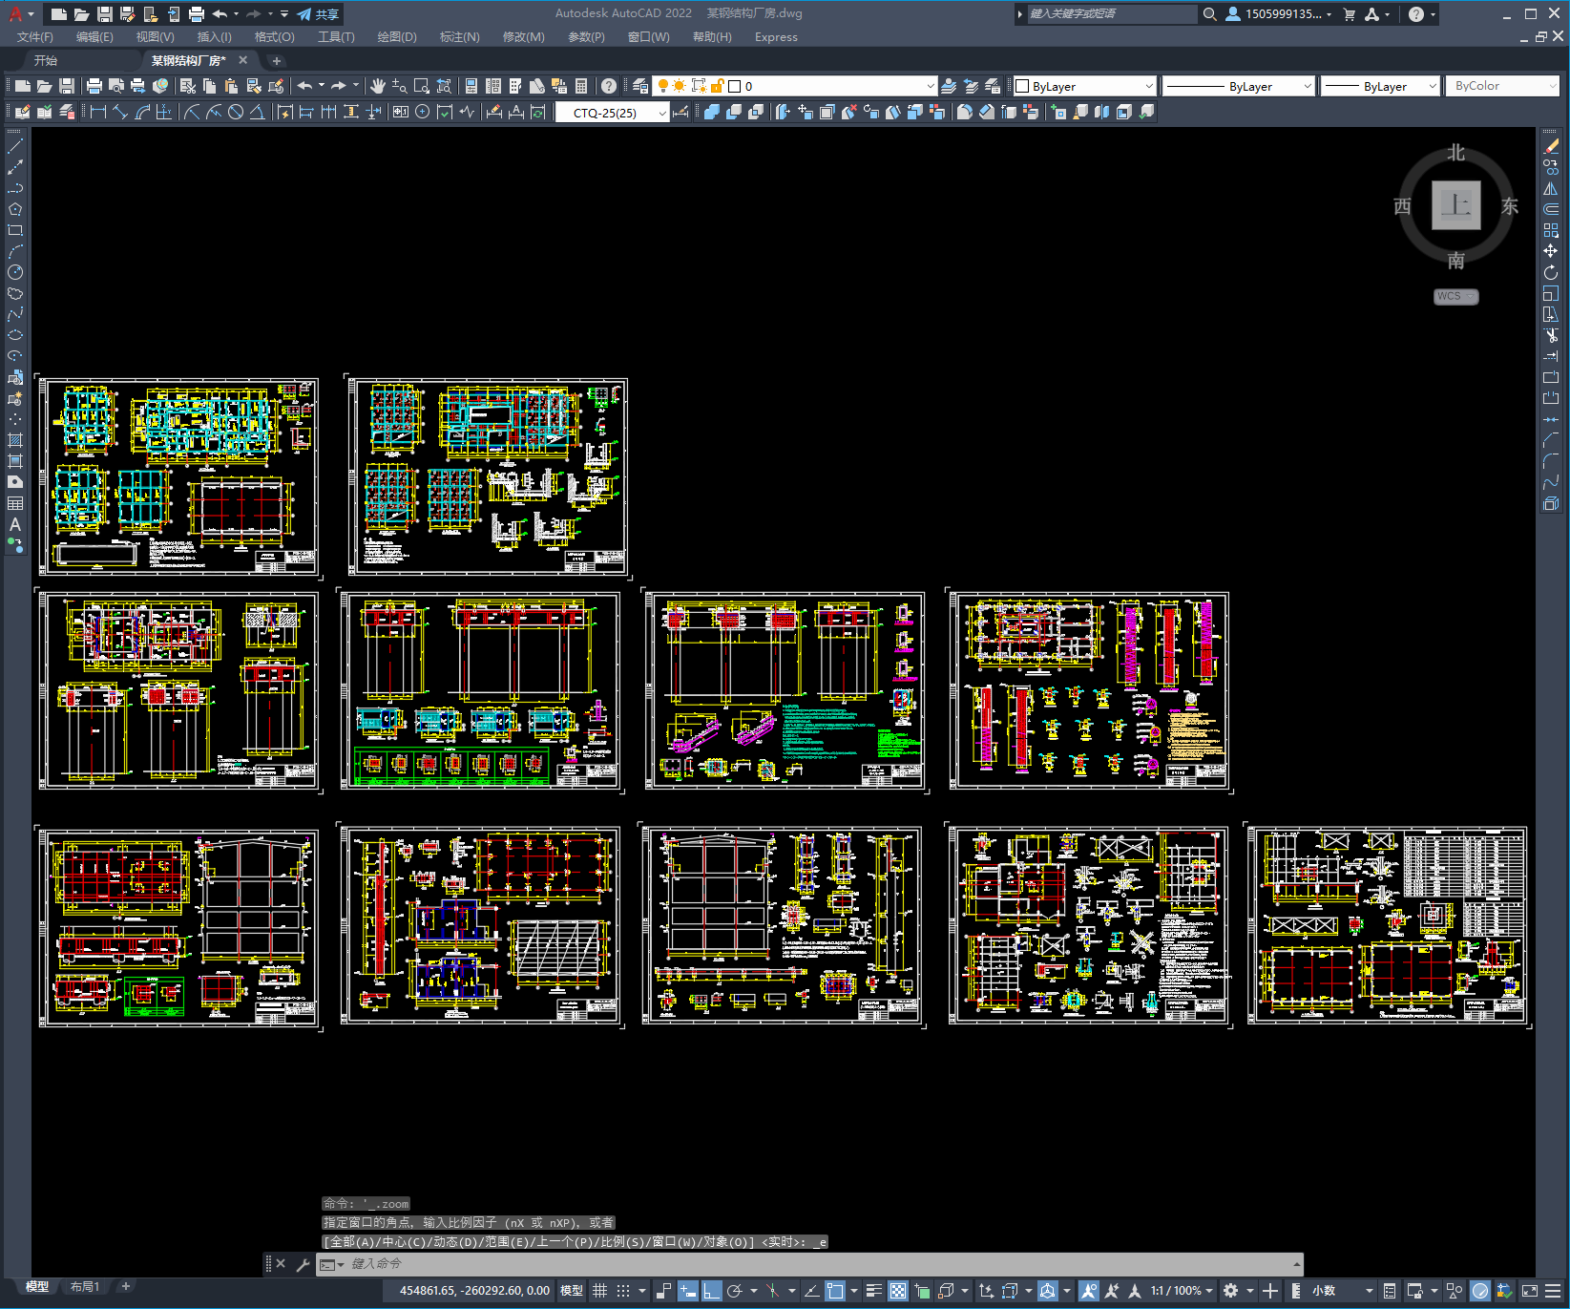Open the Layer Properties Manager icon
Image resolution: width=1570 pixels, height=1309 pixels.
pos(640,86)
